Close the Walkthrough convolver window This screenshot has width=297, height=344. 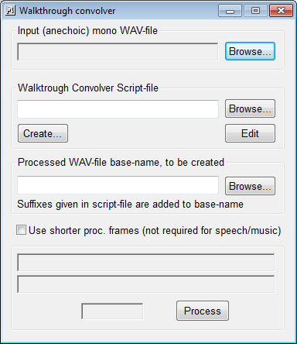click(281, 11)
